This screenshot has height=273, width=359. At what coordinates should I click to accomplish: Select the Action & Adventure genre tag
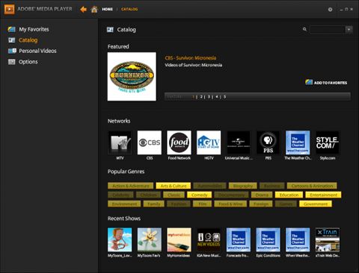[x=131, y=186]
